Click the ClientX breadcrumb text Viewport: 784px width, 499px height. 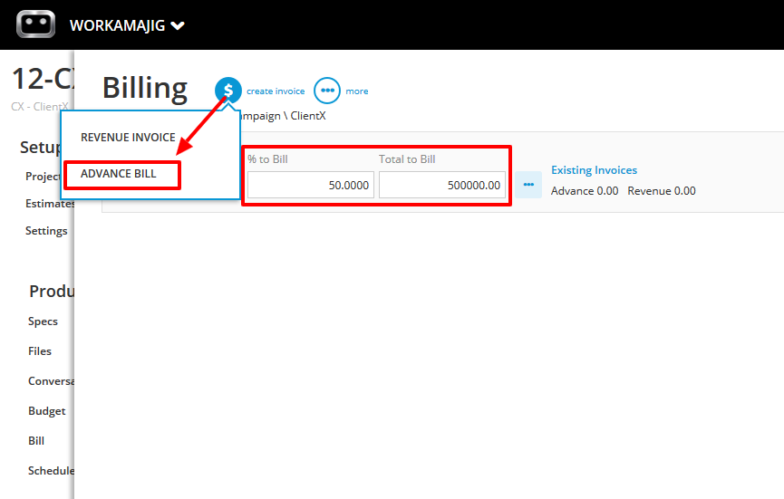pyautogui.click(x=308, y=116)
